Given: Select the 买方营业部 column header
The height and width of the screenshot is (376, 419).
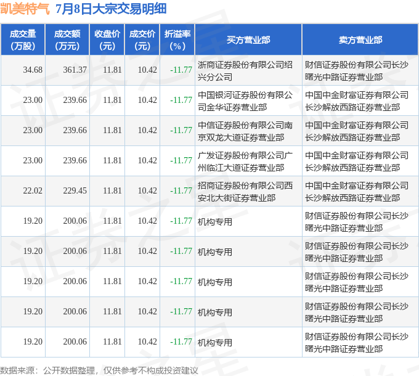Looking at the screenshot, I should click(x=248, y=39).
